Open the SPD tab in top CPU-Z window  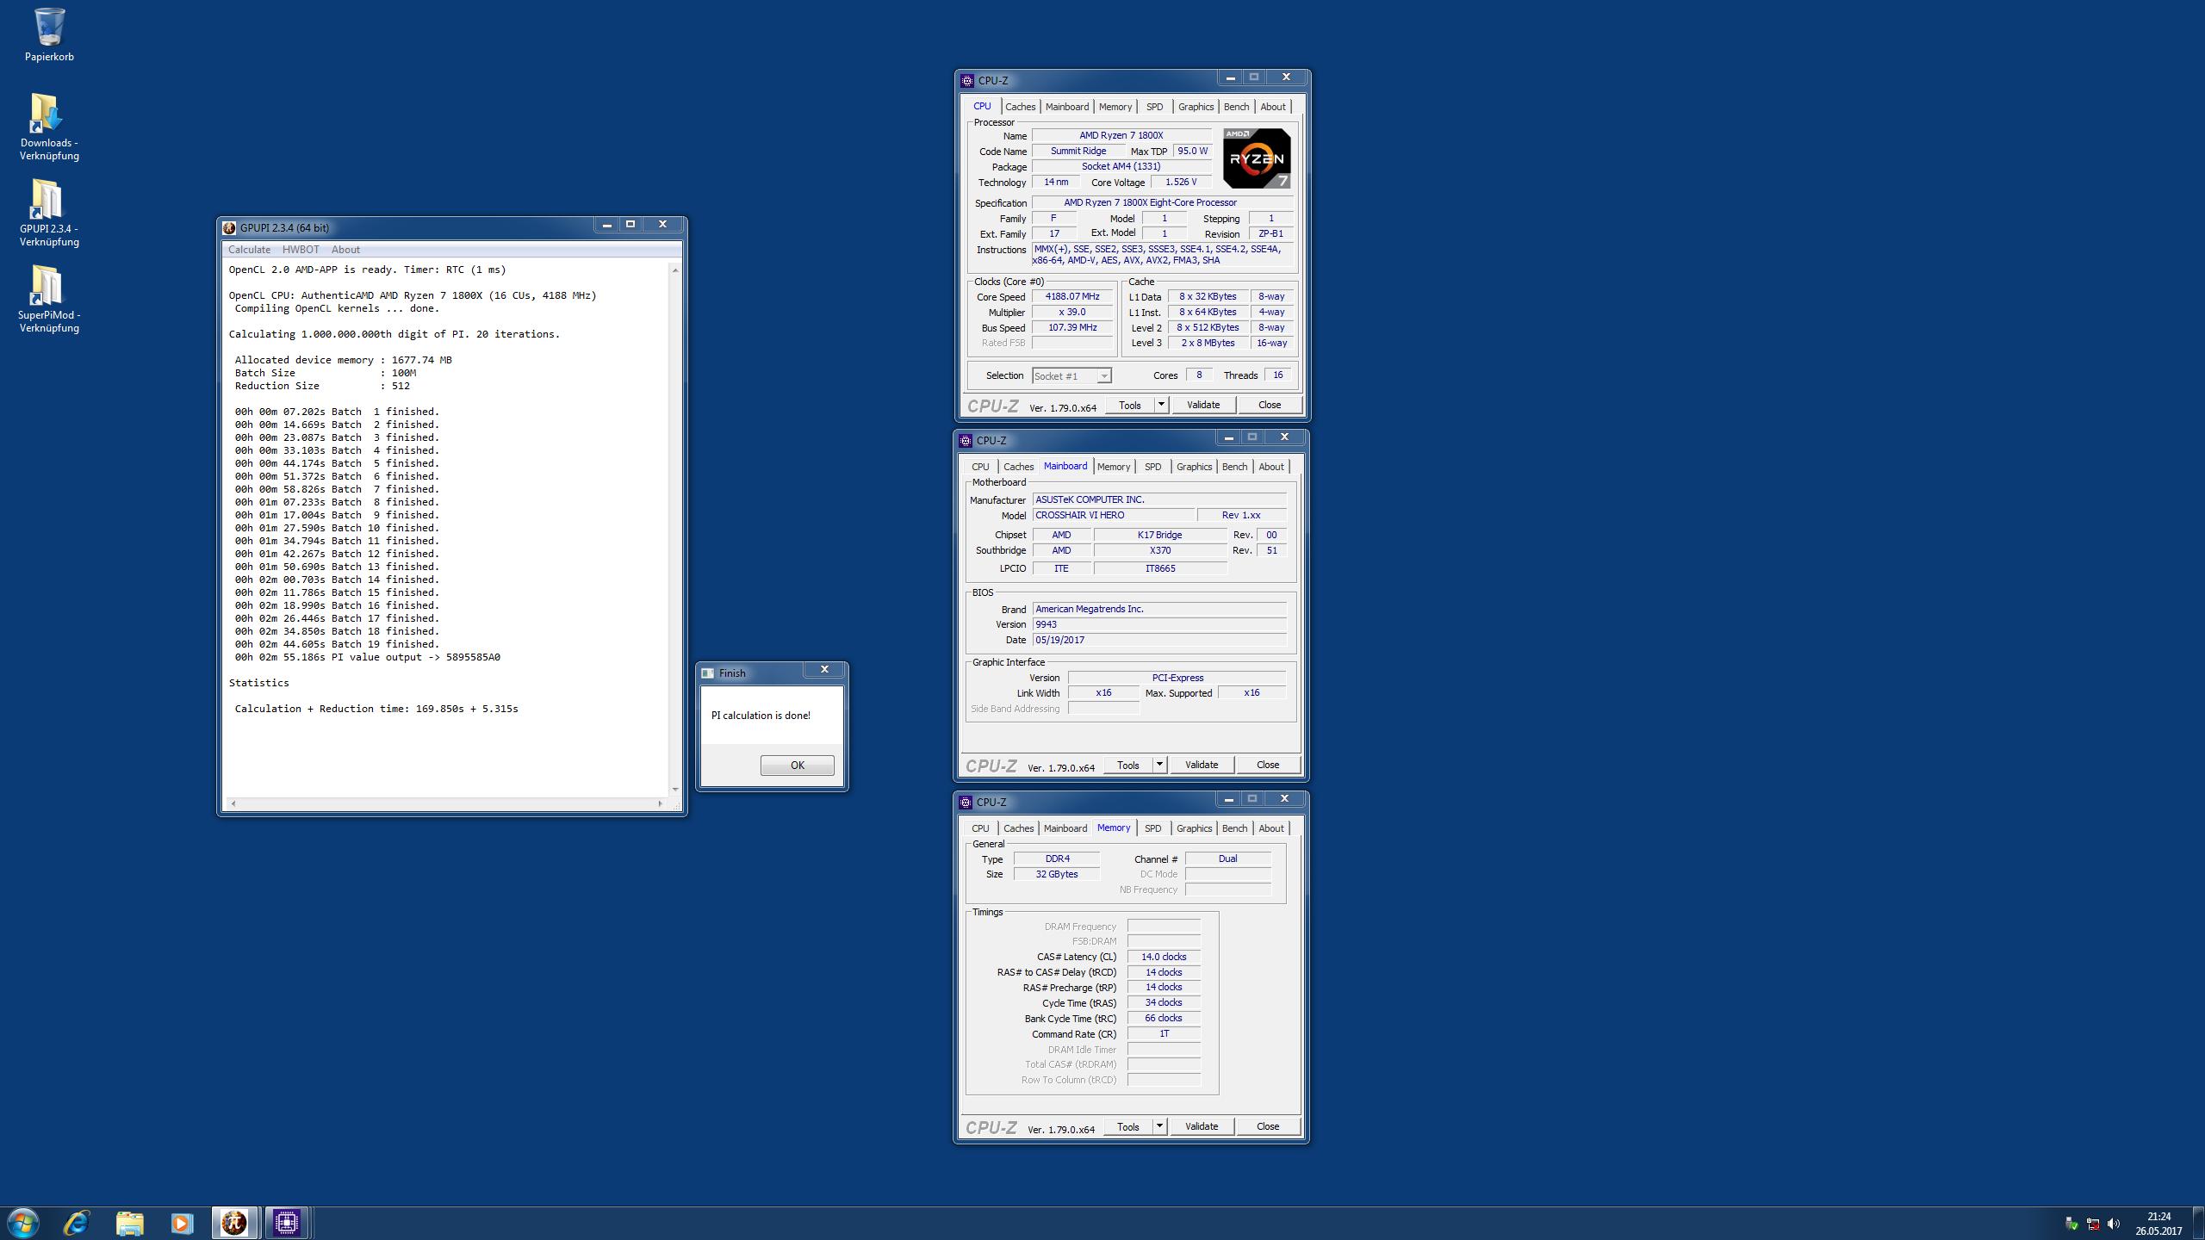coord(1154,107)
